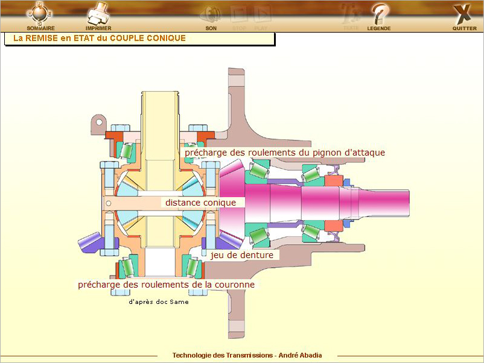Turn on sound with the Son speaker
Image resolution: width=484 pixels, height=363 pixels.
[x=211, y=15]
